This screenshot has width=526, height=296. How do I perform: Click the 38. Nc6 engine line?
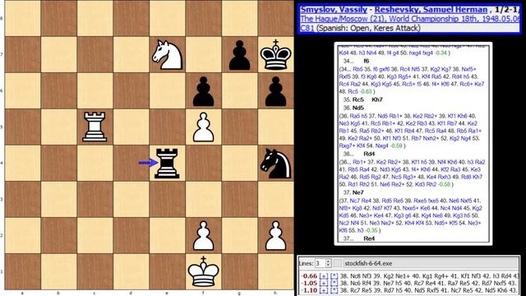[x=429, y=283]
